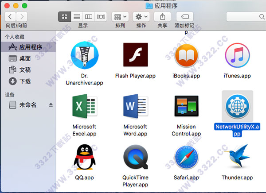Click the 'QQ.app' file name

point(85,178)
